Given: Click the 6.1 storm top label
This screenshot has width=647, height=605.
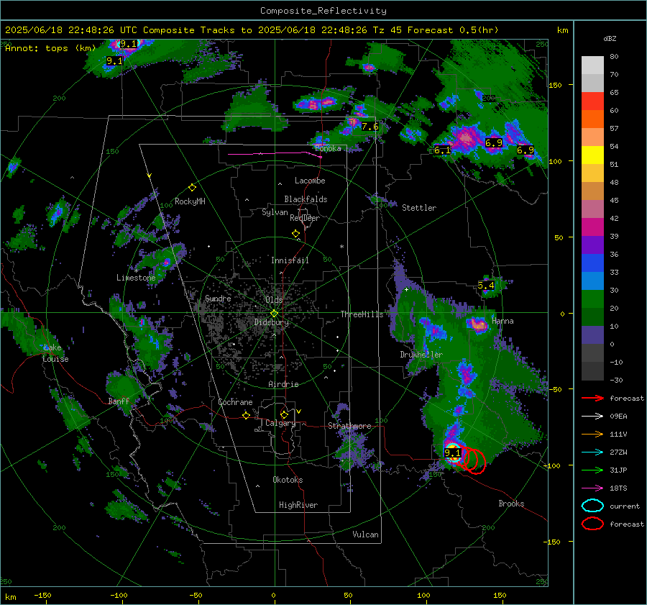Looking at the screenshot, I should 442,150.
